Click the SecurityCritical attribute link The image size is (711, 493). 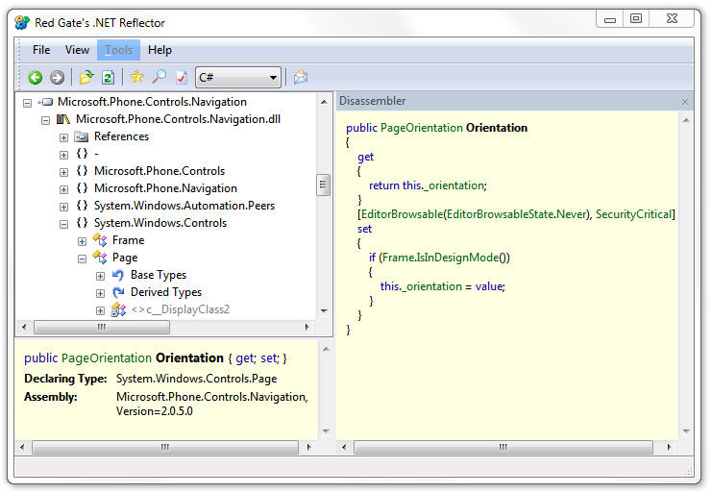click(633, 214)
